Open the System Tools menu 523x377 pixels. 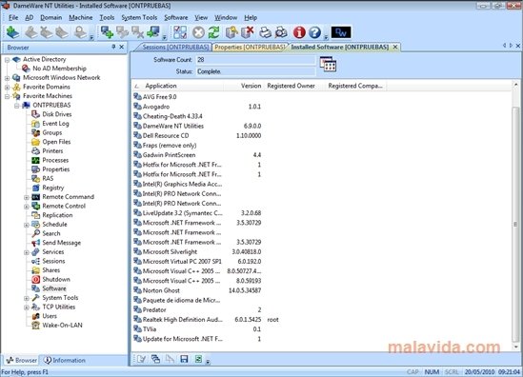[139, 18]
